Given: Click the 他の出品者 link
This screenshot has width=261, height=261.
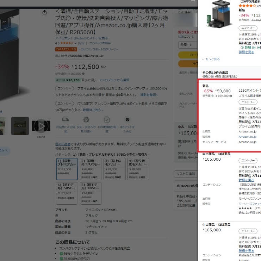Looking at the screenshot, I should tap(63, 144).
